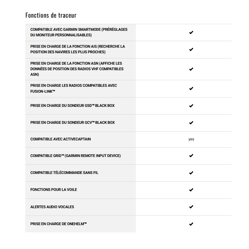This screenshot has width=249, height=249.
Task: Click the checkmark for Fonctions pour la voile
Action: tap(191, 190)
